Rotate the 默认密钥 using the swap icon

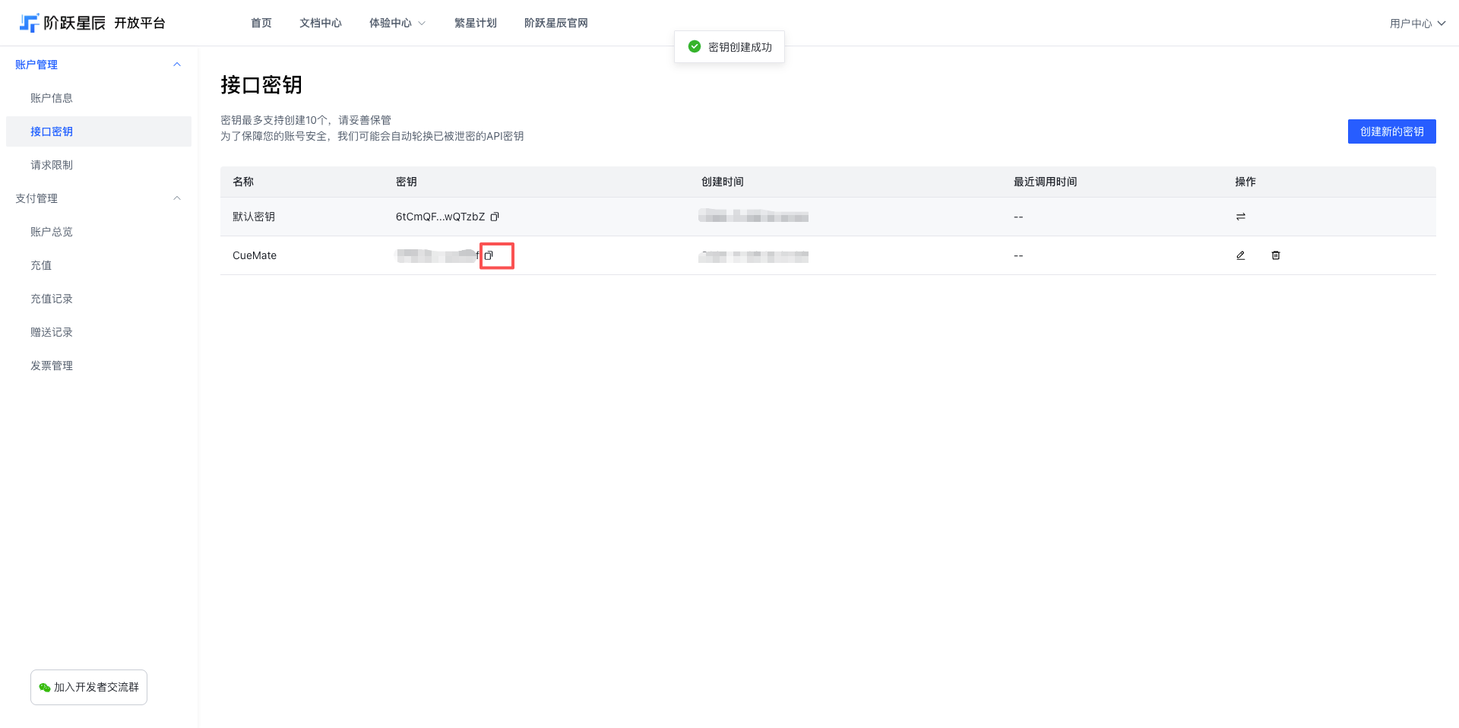point(1241,217)
